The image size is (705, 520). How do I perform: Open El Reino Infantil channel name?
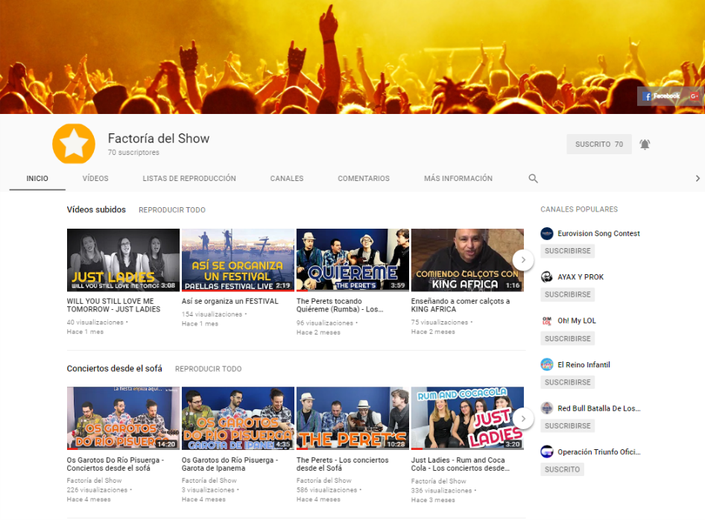coord(584,364)
